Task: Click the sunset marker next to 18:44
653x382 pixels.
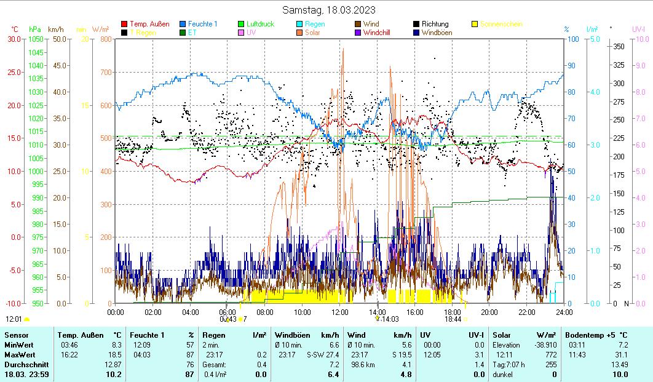Action: point(465,319)
